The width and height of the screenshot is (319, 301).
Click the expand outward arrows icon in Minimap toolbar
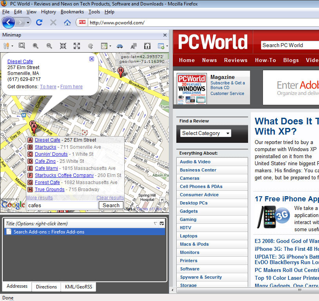76,46
